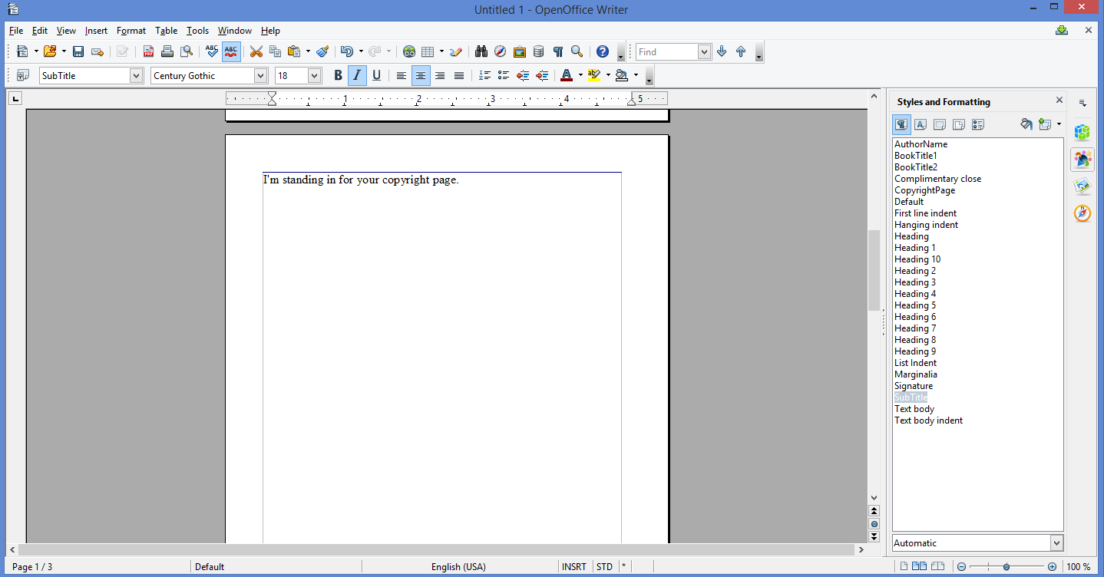This screenshot has width=1104, height=577.
Task: Set centered paragraph alignment
Action: click(421, 75)
